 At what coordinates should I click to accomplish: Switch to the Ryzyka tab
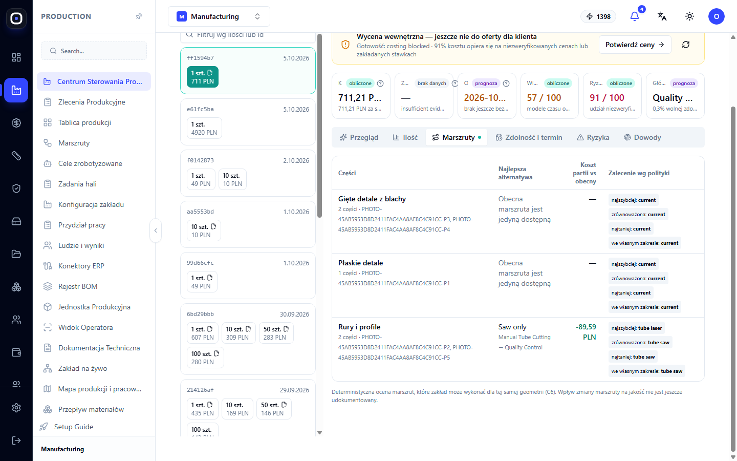click(x=593, y=137)
